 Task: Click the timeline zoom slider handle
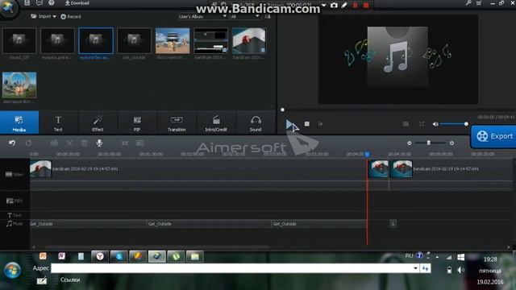tap(429, 143)
